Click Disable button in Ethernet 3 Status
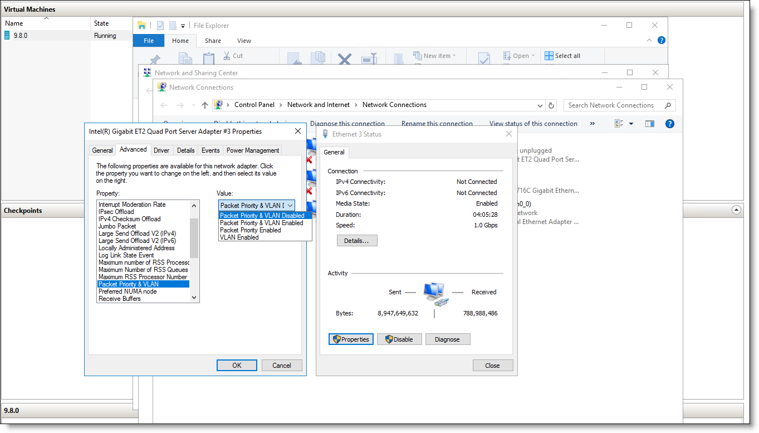This screenshot has width=759, height=433. click(399, 339)
